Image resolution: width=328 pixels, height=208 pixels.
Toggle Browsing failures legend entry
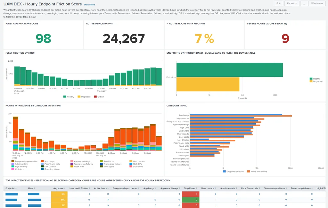pyautogui.click(x=50, y=169)
